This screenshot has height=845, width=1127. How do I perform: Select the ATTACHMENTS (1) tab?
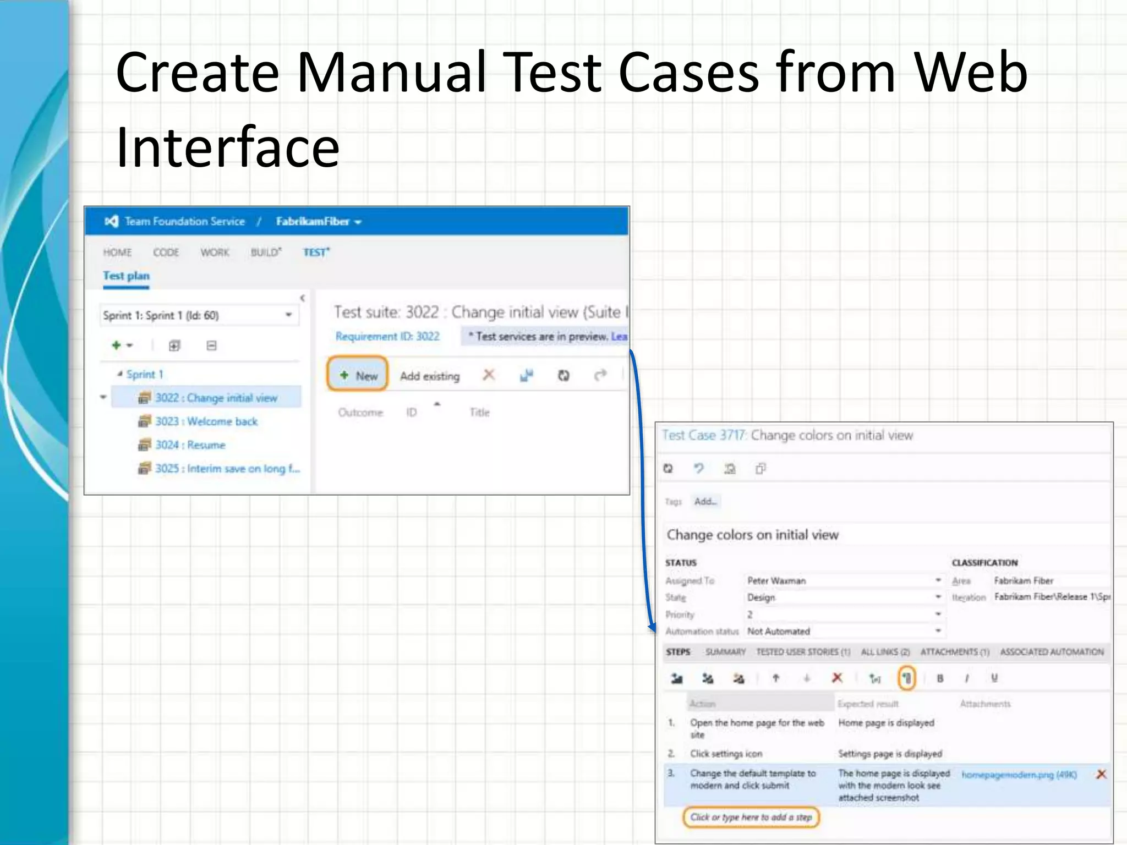[x=955, y=652]
